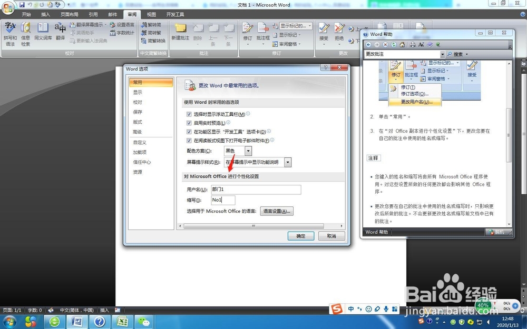Click Cancel (取消) in Word Options
The height and width of the screenshot is (329, 527).
[331, 236]
